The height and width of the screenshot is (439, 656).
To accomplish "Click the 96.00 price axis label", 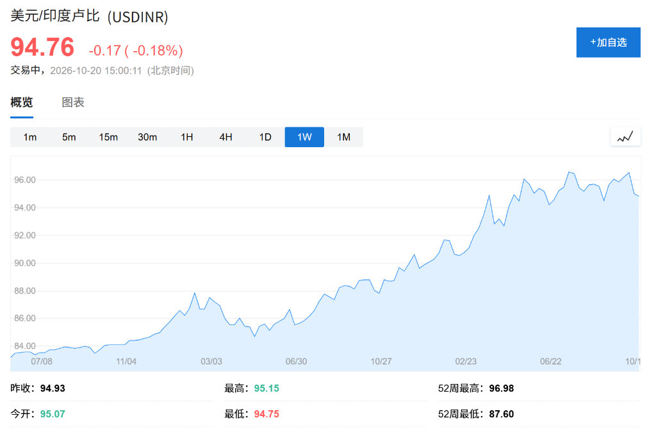I will click(x=25, y=180).
